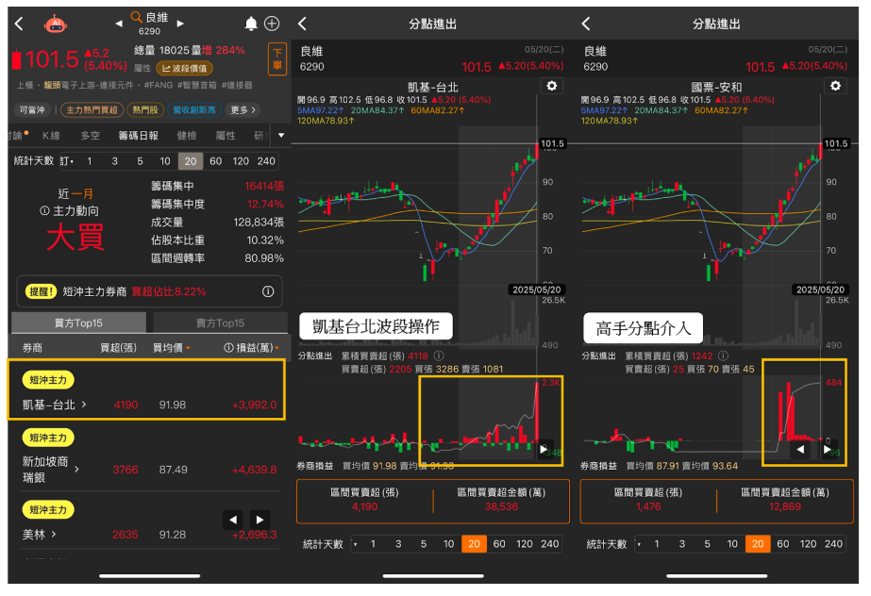The height and width of the screenshot is (596, 871).
Task: Tap the 38,536 區間買賣超金額 value
Action: [501, 506]
